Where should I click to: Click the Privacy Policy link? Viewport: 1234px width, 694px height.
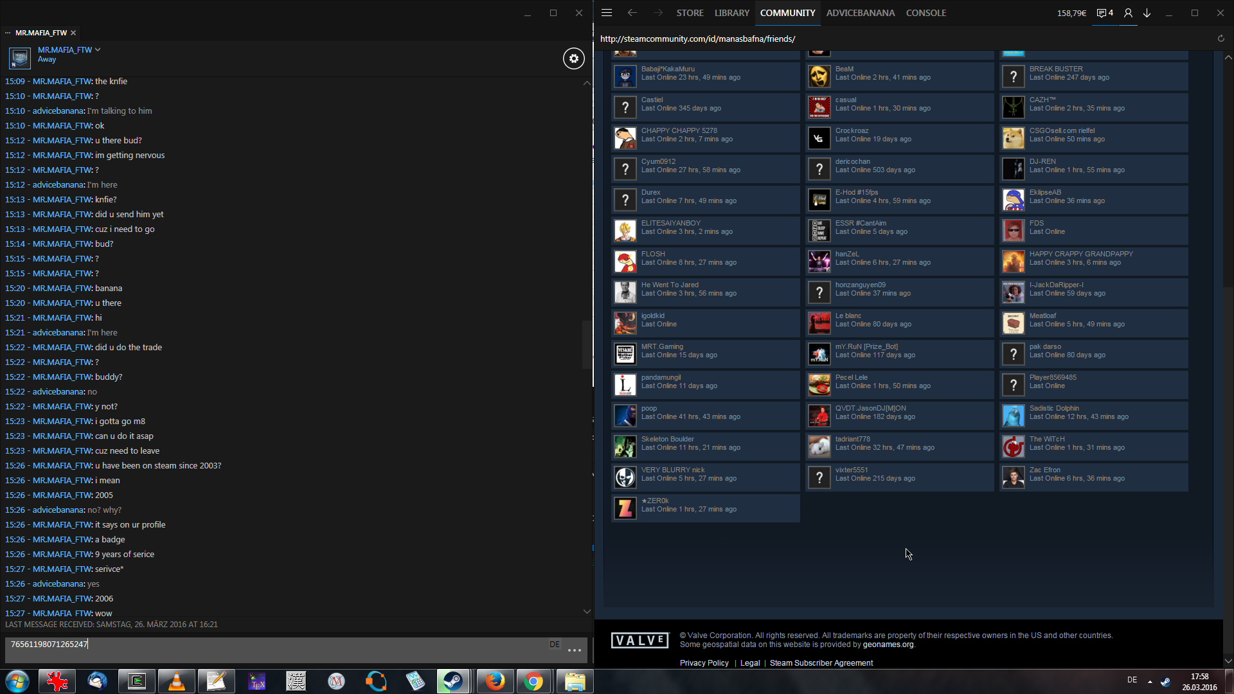tap(704, 663)
